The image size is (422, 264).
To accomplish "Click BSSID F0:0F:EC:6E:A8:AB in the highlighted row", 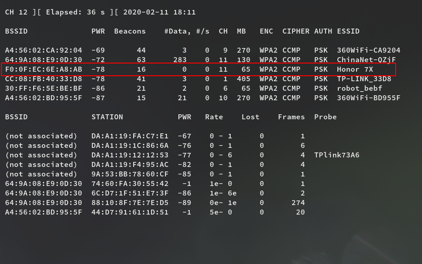I will point(44,69).
